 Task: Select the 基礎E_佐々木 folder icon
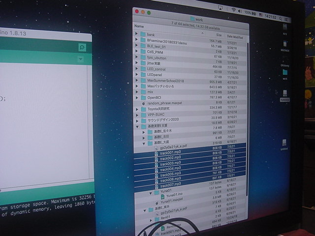150,132
